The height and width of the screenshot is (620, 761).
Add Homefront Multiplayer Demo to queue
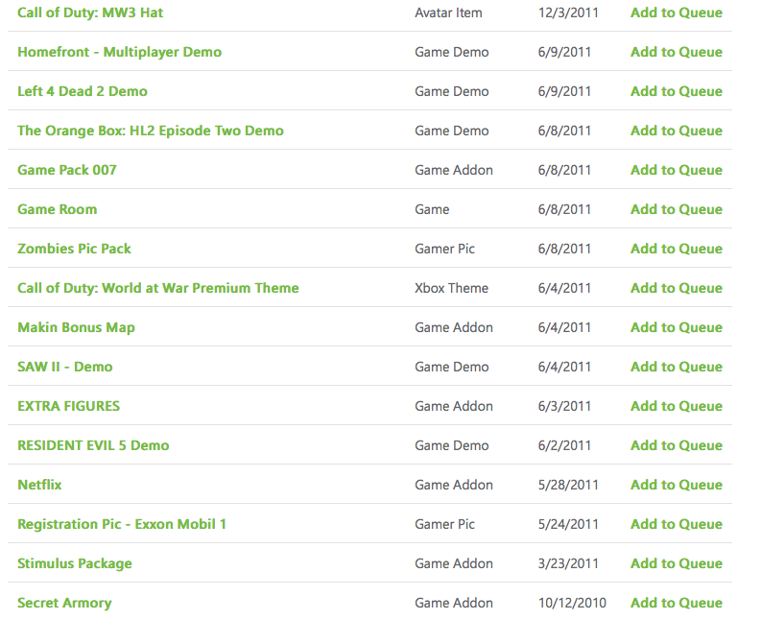coord(677,52)
